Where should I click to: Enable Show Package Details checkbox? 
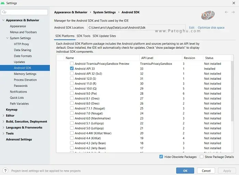(201, 157)
